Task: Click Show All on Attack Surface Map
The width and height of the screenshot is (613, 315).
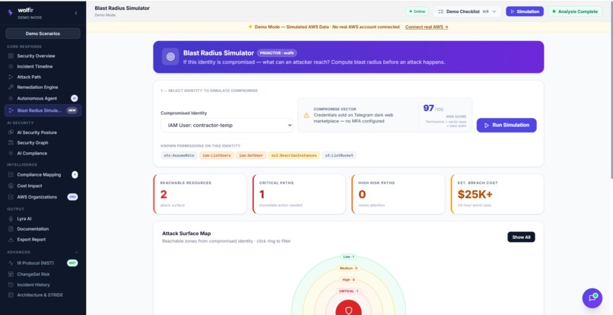Action: click(521, 237)
